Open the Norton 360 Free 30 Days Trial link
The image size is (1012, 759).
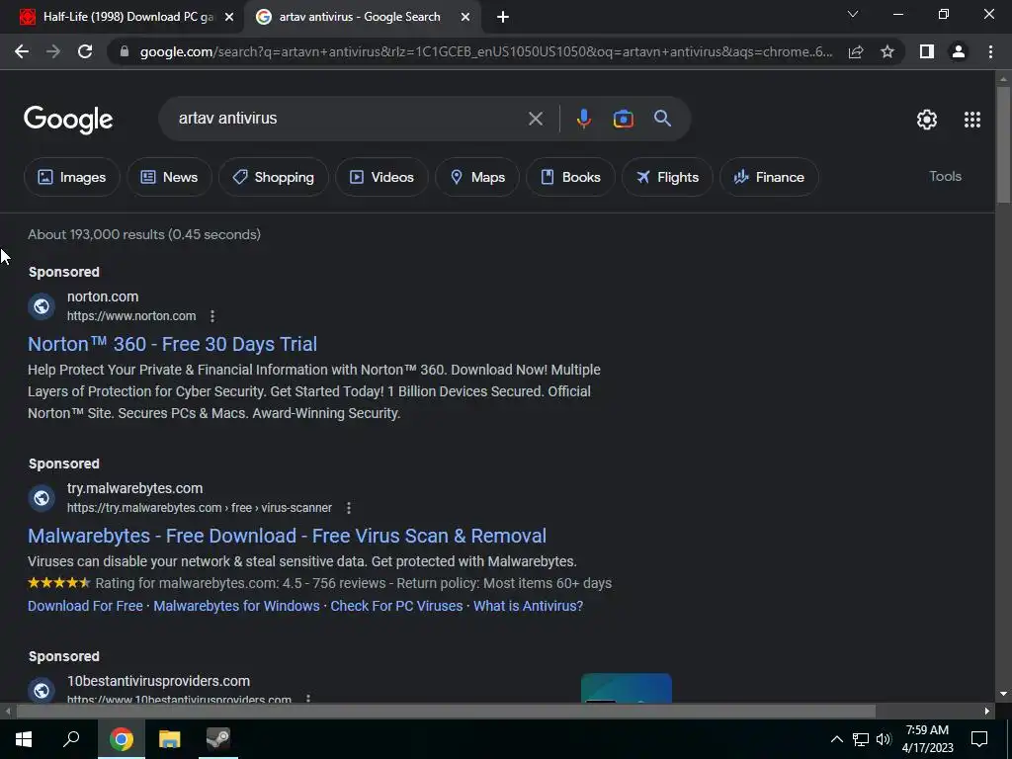[172, 344]
